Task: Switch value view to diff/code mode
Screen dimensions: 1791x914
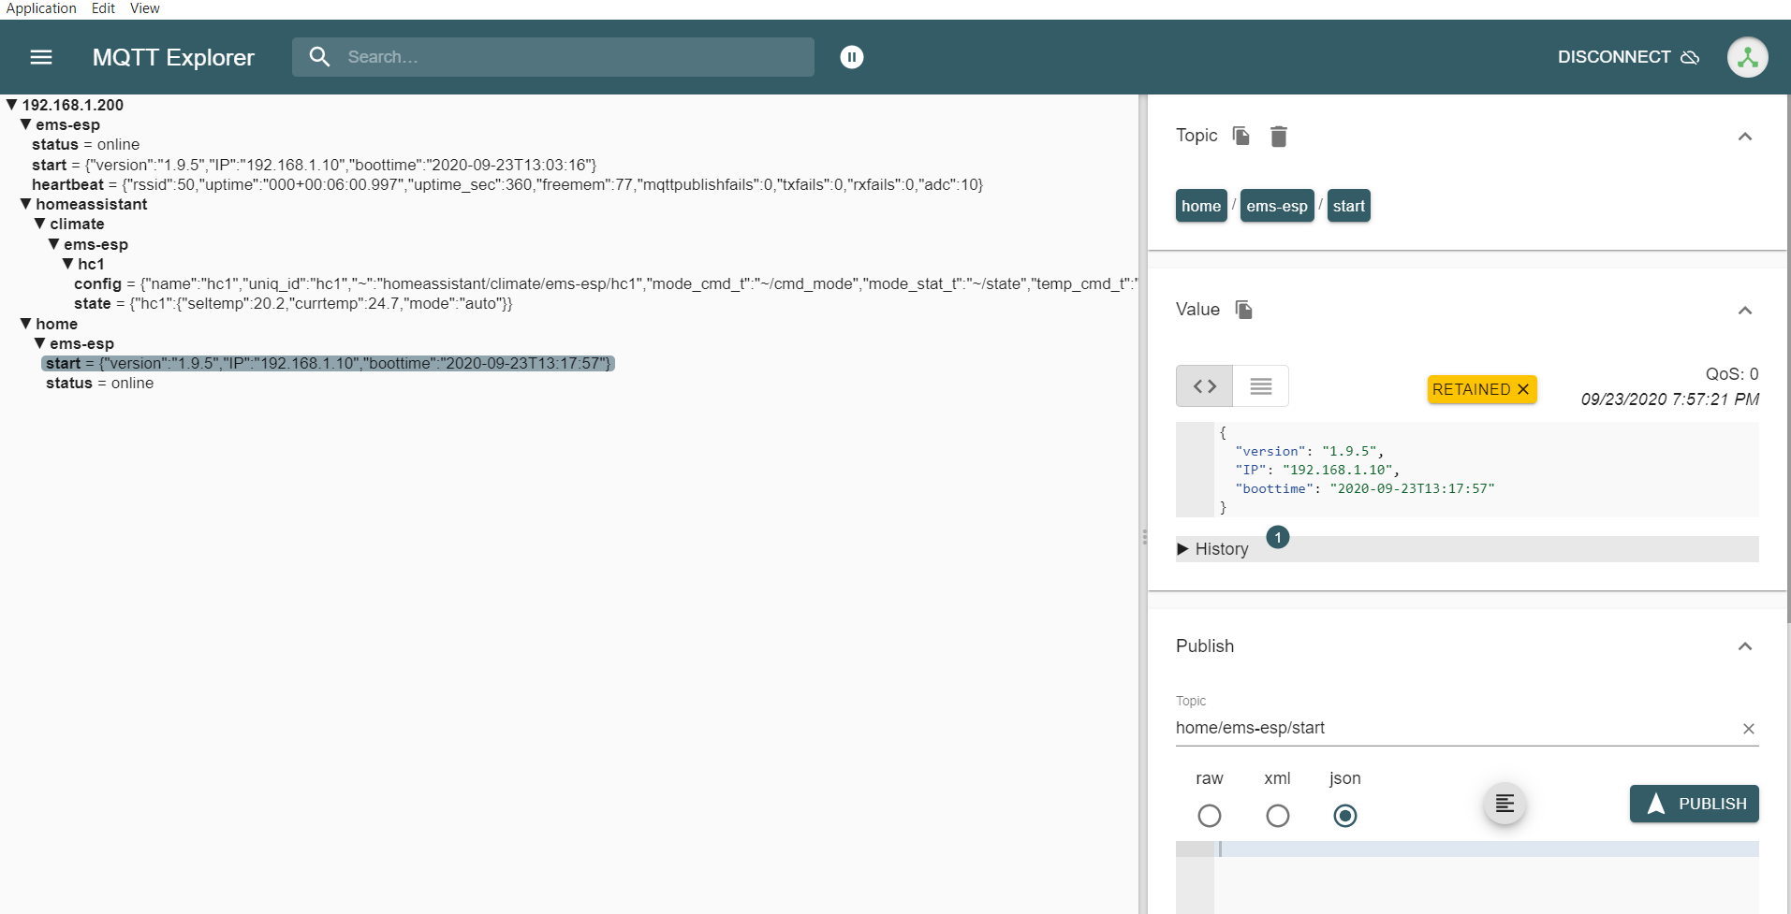Action: 1204,385
